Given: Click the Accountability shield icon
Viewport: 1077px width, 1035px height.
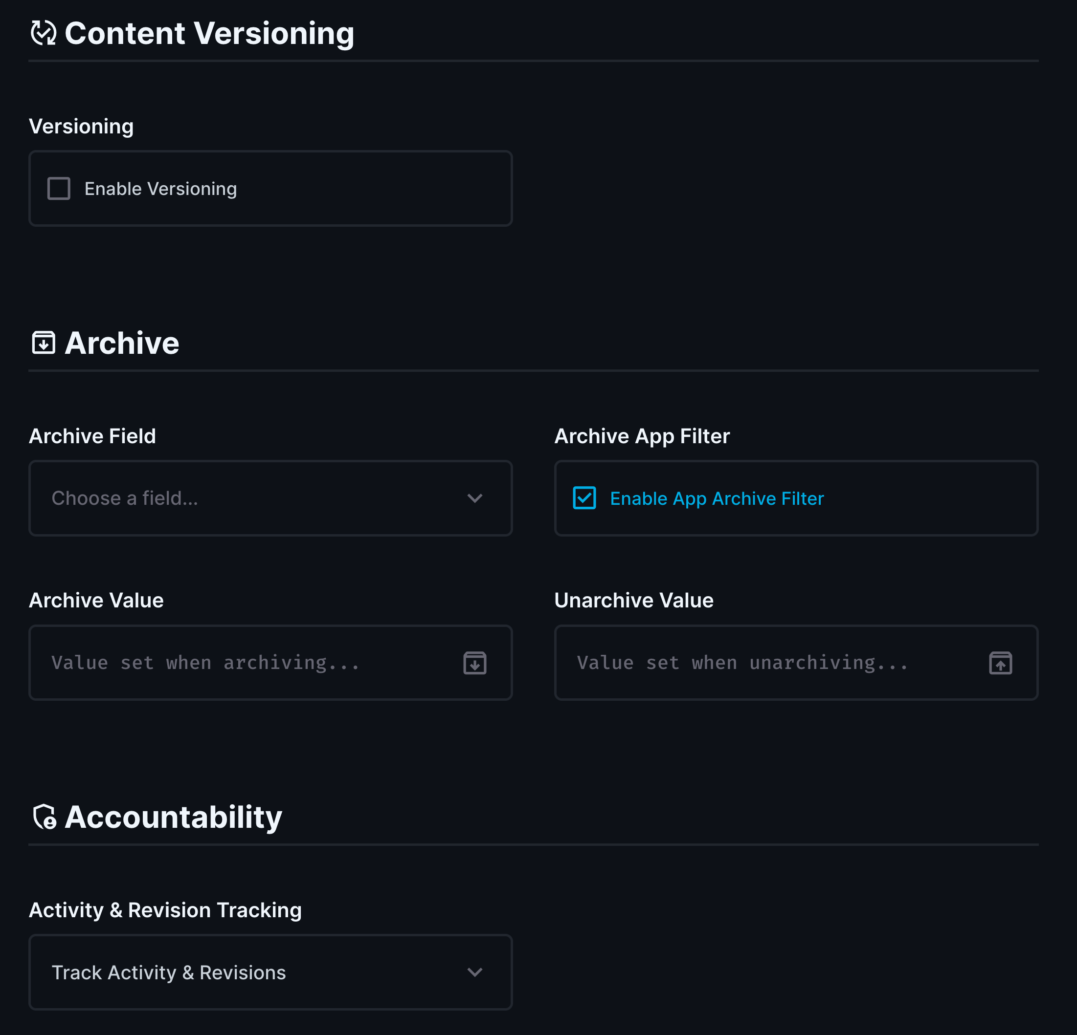Looking at the screenshot, I should tap(45, 817).
